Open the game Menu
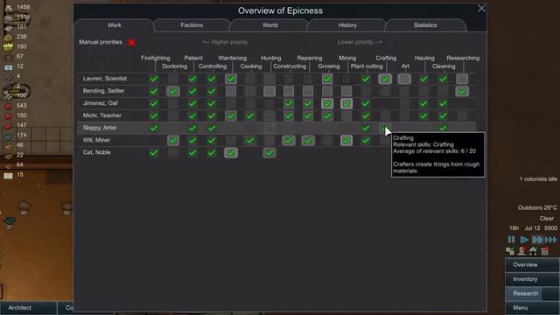 [532, 308]
